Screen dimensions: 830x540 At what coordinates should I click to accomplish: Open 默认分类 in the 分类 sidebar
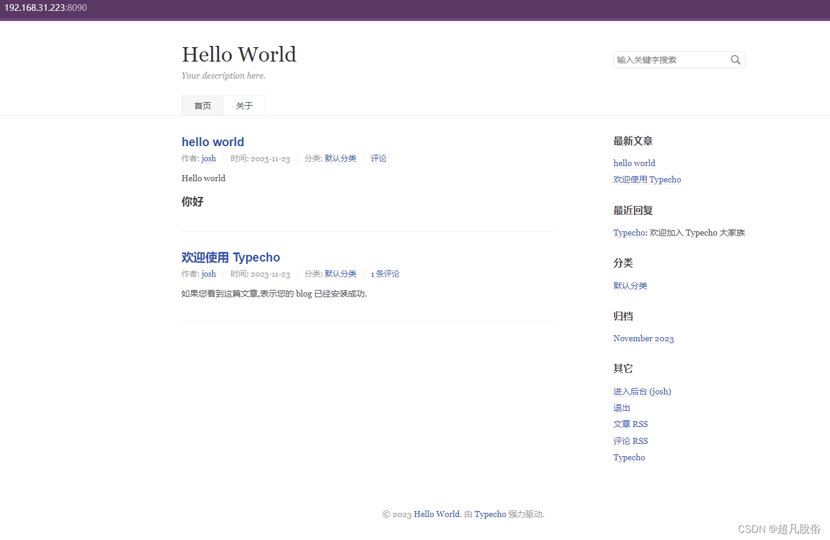[630, 286]
